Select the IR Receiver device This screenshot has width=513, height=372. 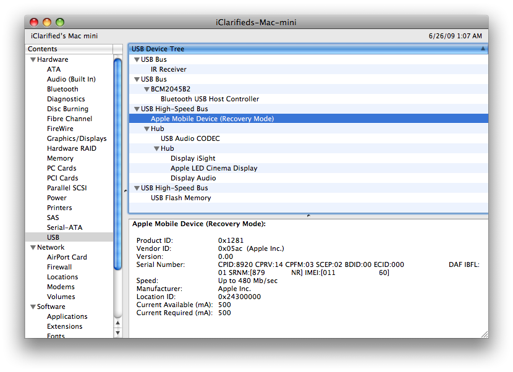[168, 69]
